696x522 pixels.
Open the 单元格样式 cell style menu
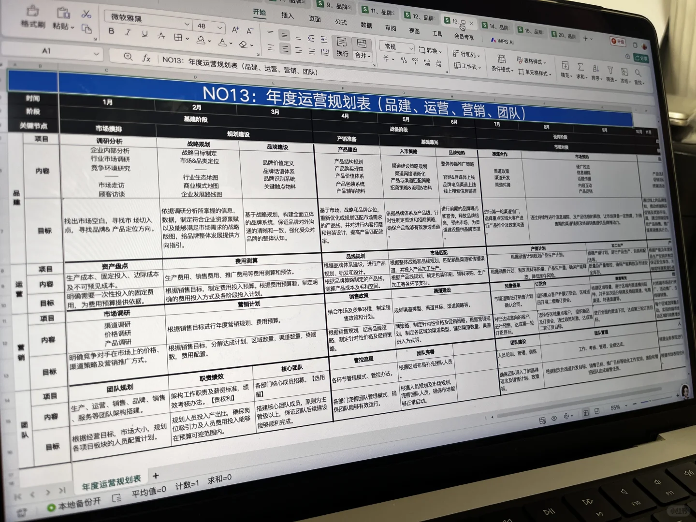pyautogui.click(x=535, y=72)
